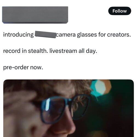Open the redacted author name block
This screenshot has height=137, width=137.
35,15
